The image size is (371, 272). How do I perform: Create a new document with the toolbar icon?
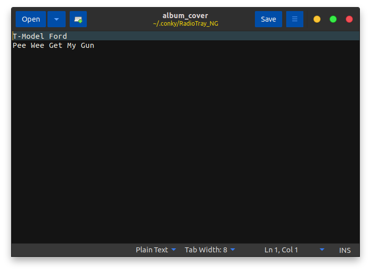(x=78, y=19)
